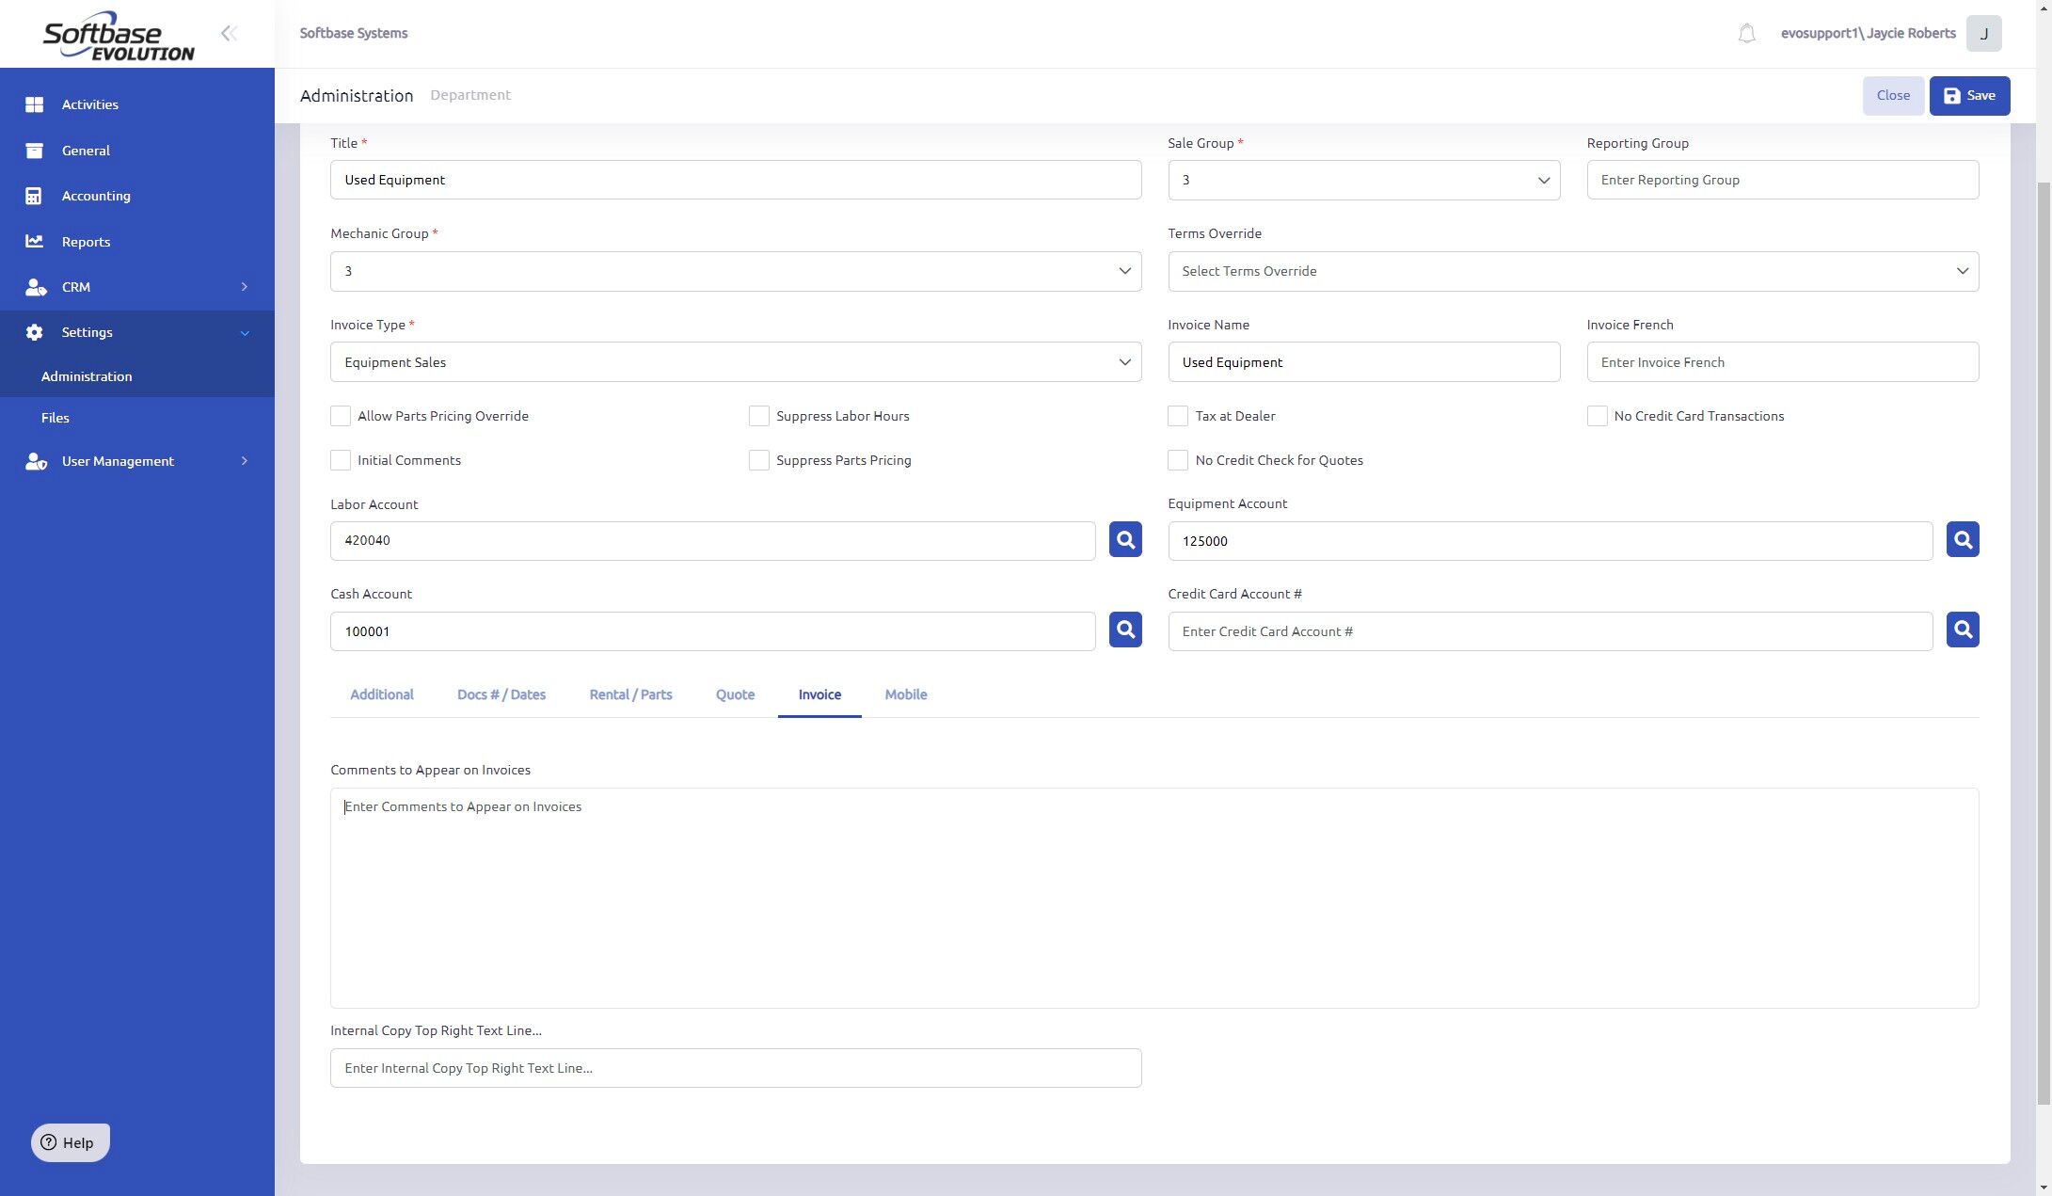Click the Cash Account search icon
Screen dimensions: 2052x1196
(x=1124, y=630)
